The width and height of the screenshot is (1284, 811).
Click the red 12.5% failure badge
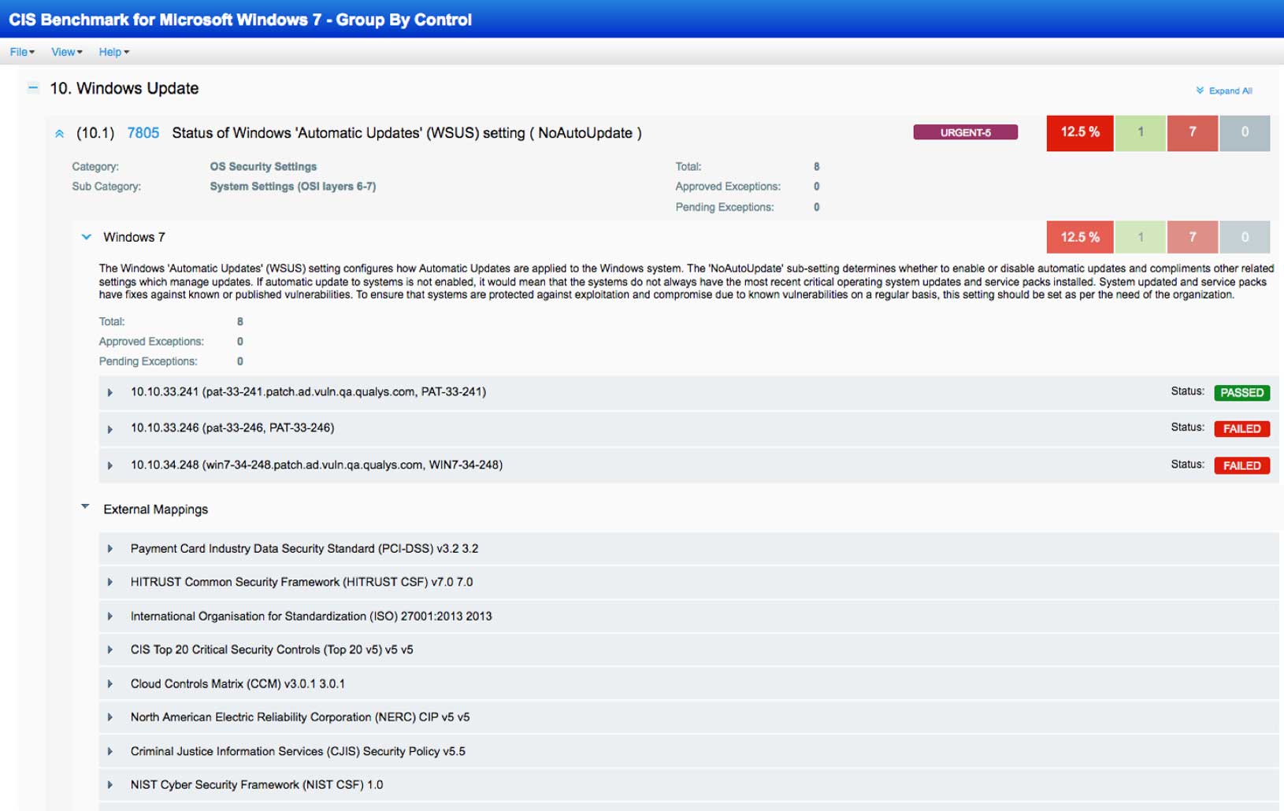pos(1079,133)
